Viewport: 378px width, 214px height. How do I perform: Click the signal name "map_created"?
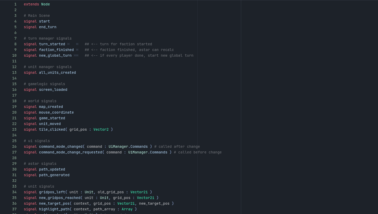51,107
